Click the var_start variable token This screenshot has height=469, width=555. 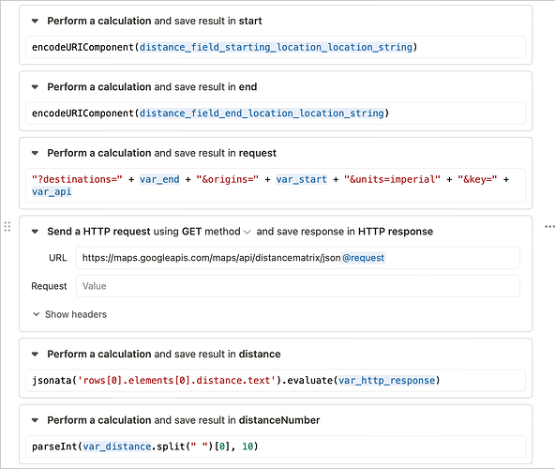(x=302, y=179)
